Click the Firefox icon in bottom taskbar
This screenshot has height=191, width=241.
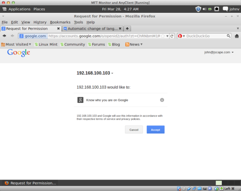tap(6, 183)
